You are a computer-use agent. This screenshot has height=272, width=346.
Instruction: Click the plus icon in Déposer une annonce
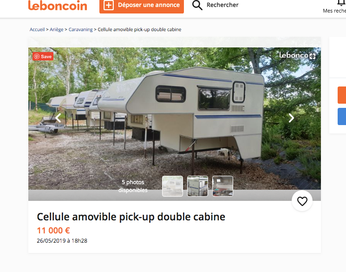(109, 5)
